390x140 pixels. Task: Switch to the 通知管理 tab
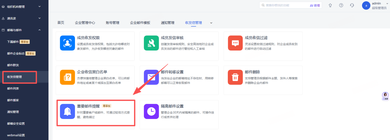168,23
